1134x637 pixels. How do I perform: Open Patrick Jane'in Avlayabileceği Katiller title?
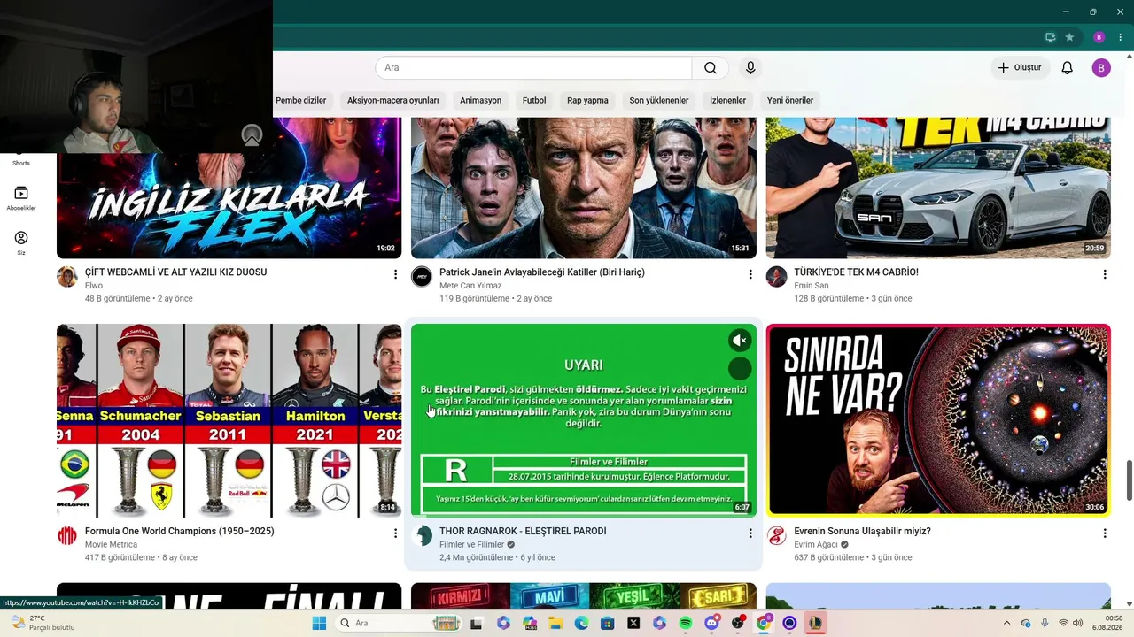(x=542, y=272)
